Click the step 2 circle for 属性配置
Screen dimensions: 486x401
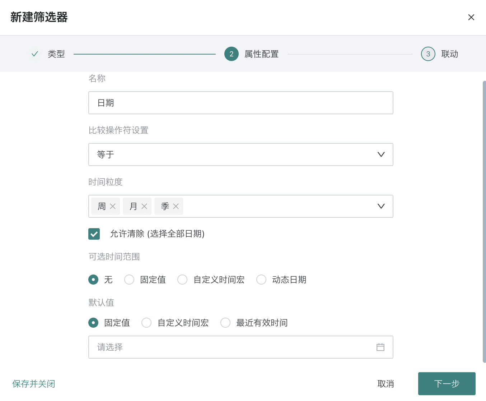(x=232, y=54)
